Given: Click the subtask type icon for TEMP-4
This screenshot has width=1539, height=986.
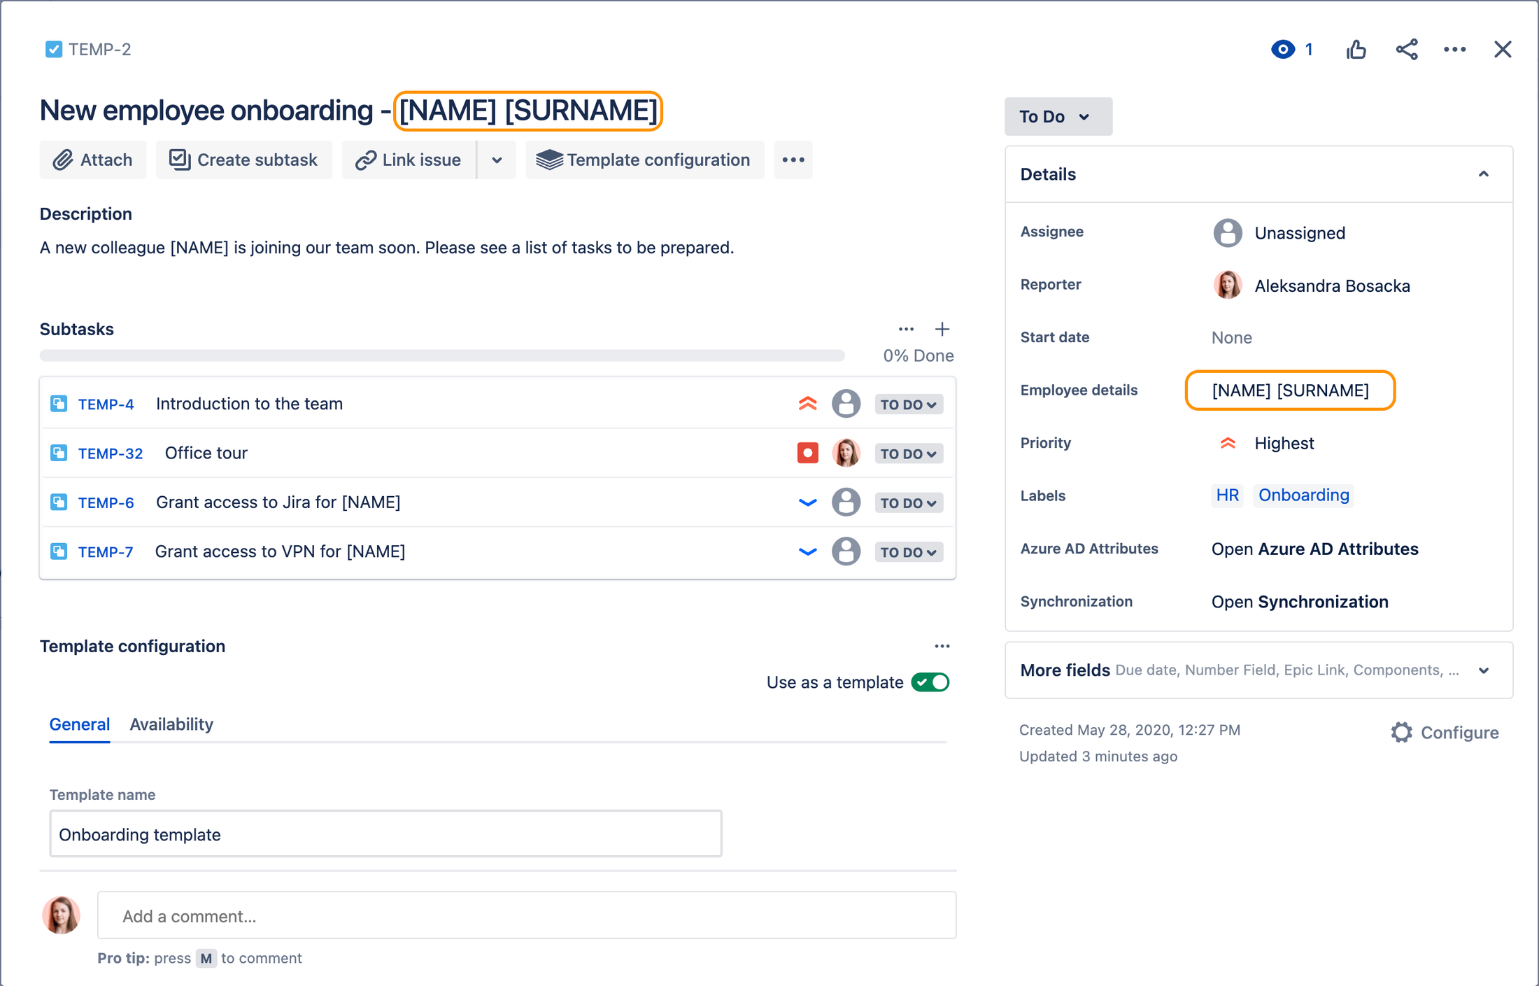Looking at the screenshot, I should tap(59, 404).
